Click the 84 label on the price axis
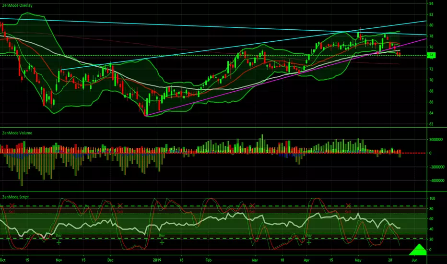The height and width of the screenshot is (264, 447). [431, 3]
